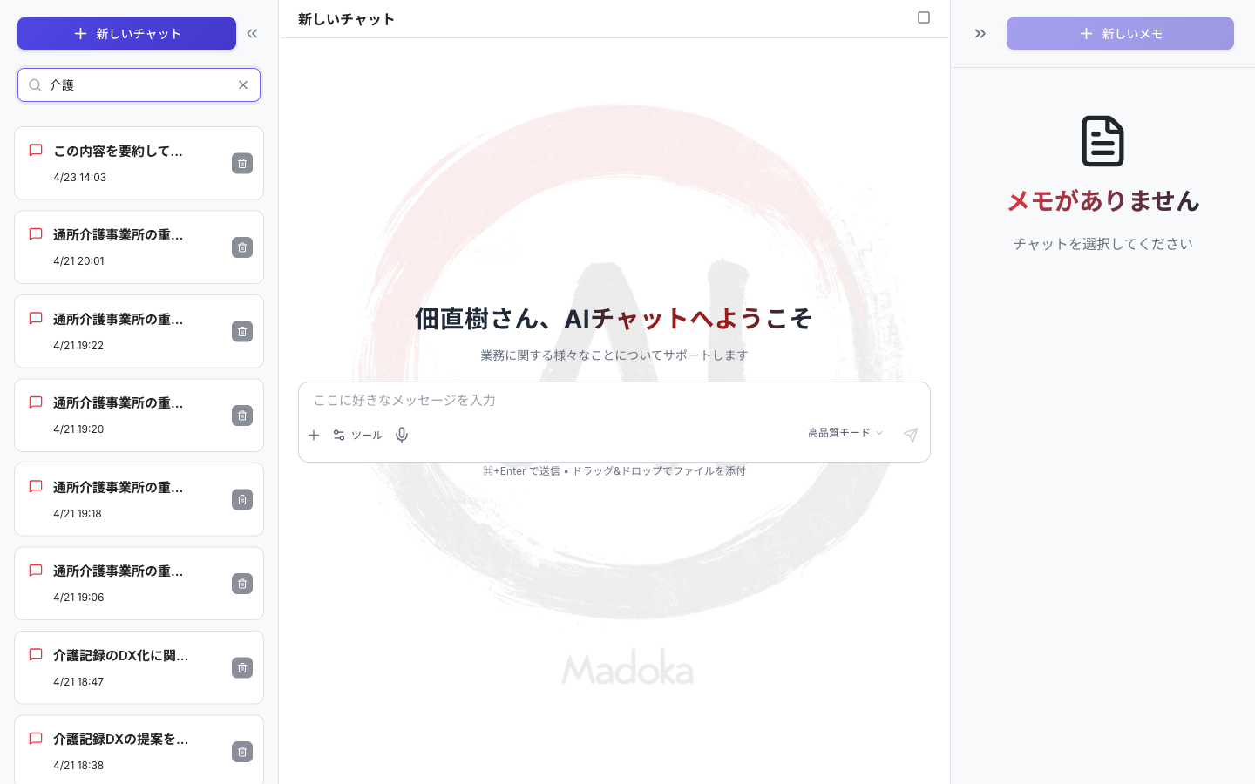
Task: Start voice input with microphone icon
Action: (402, 435)
